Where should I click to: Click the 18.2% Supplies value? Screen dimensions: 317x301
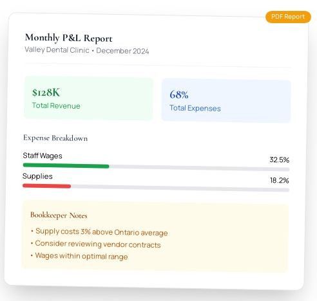280,180
